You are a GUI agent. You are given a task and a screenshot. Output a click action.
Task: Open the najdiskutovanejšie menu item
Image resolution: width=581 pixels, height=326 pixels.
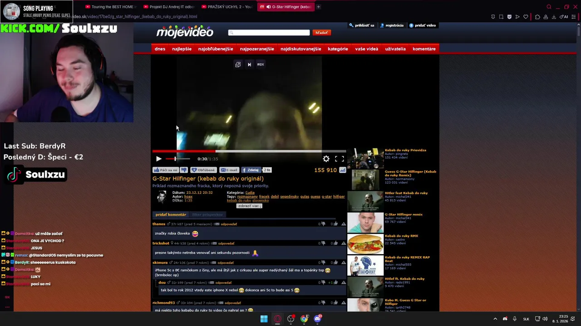point(300,49)
